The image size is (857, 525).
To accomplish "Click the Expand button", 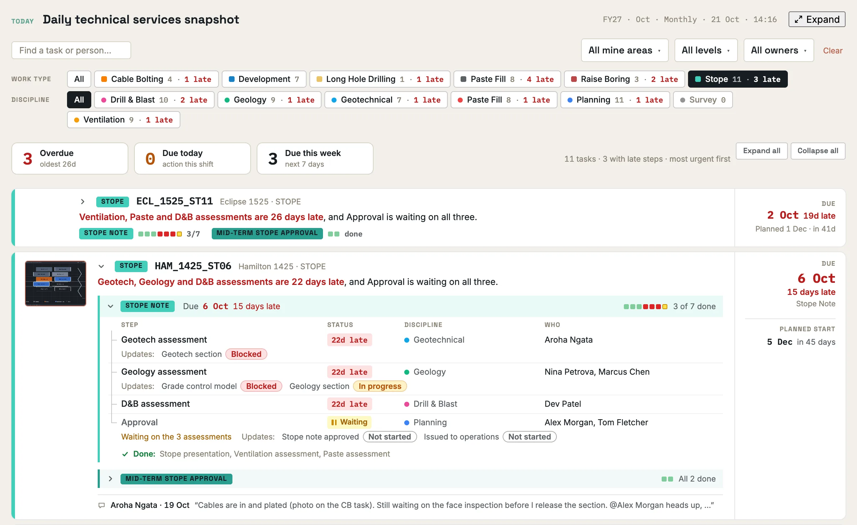I will click(817, 19).
